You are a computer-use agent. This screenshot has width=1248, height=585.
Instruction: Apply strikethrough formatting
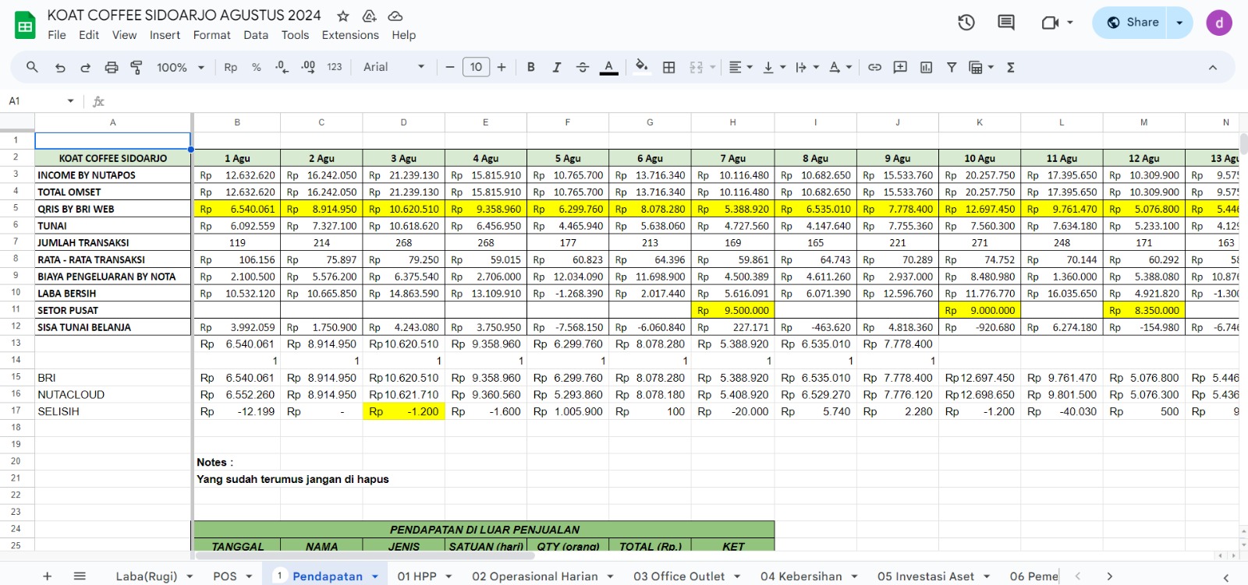point(583,67)
